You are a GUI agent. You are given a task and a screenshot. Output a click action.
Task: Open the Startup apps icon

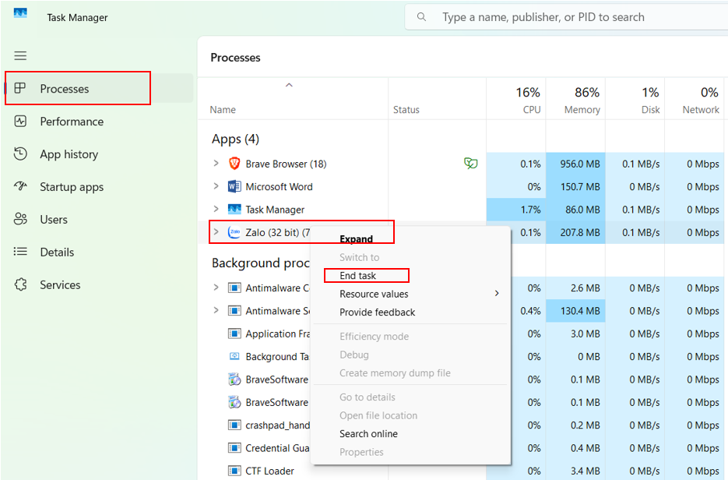click(20, 186)
